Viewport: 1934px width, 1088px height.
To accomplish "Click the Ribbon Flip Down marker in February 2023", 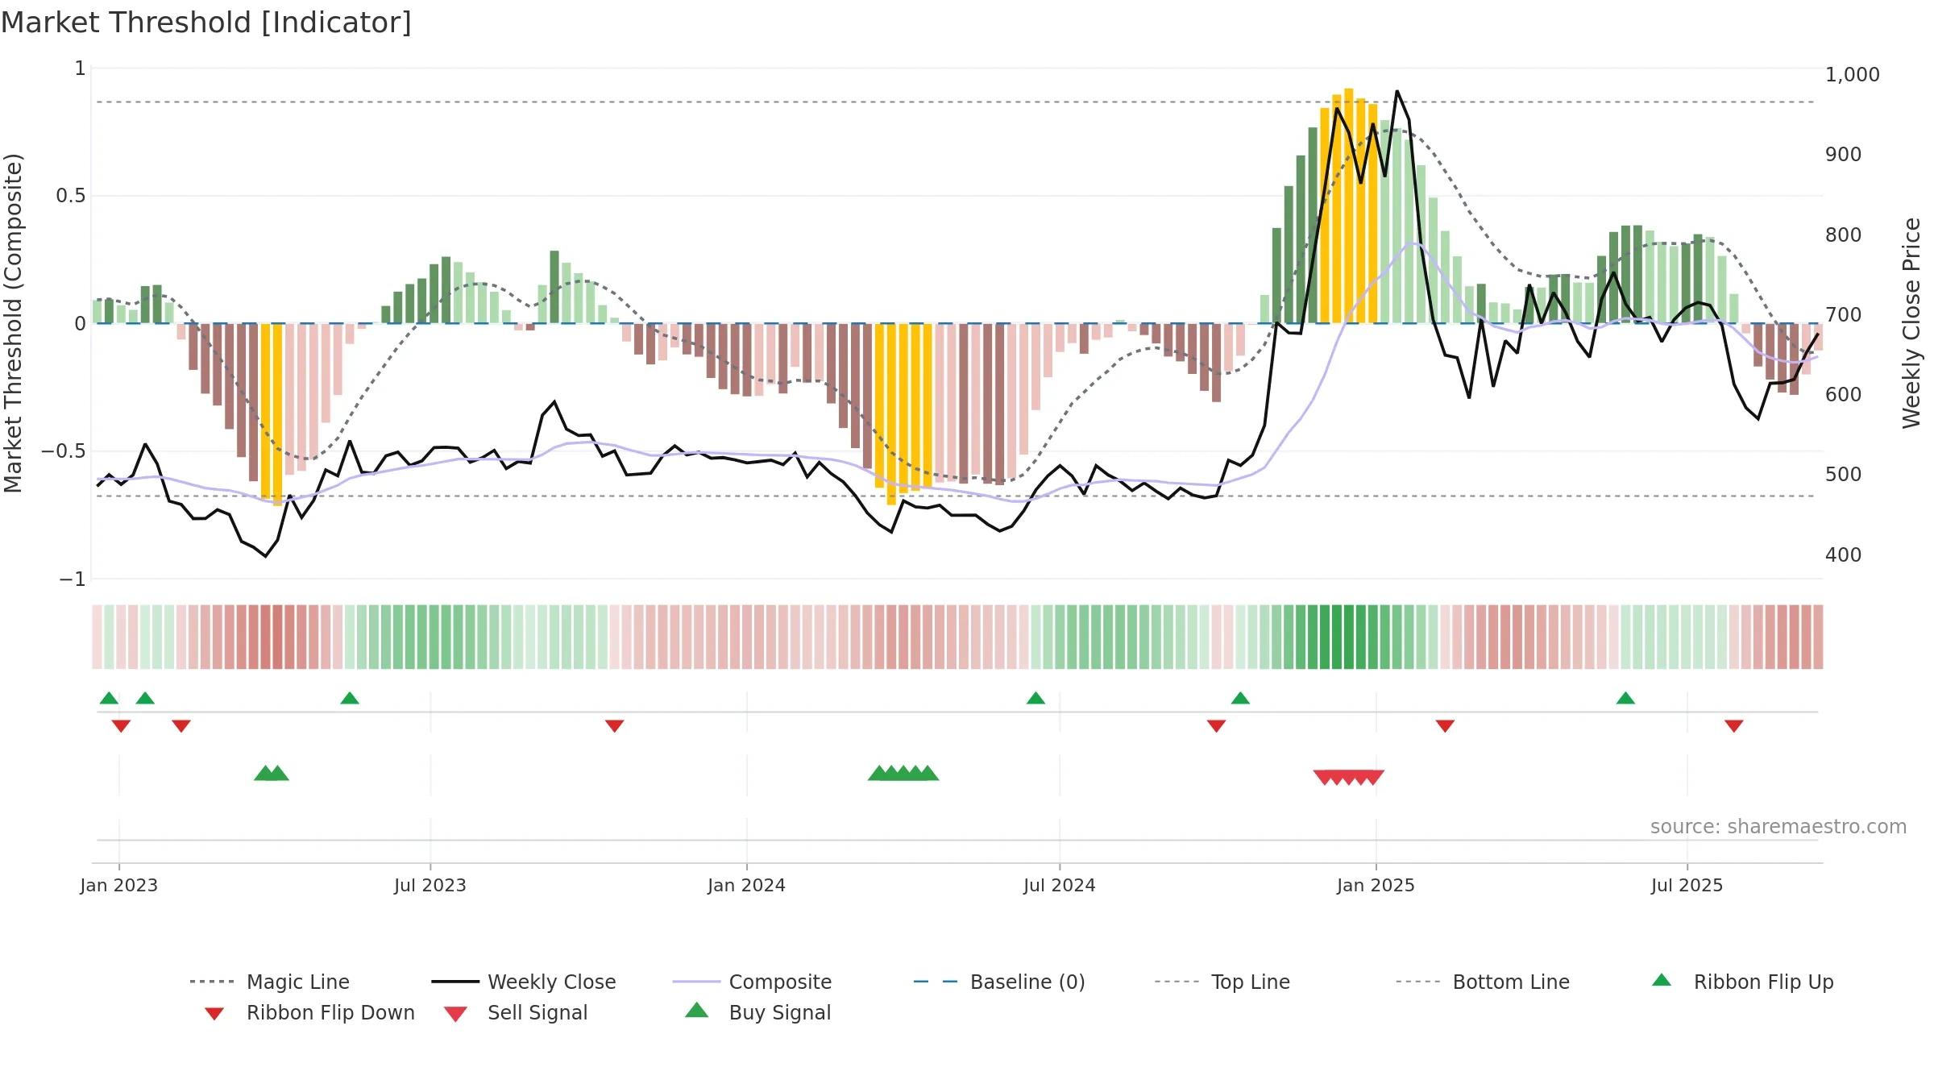I will click(181, 726).
